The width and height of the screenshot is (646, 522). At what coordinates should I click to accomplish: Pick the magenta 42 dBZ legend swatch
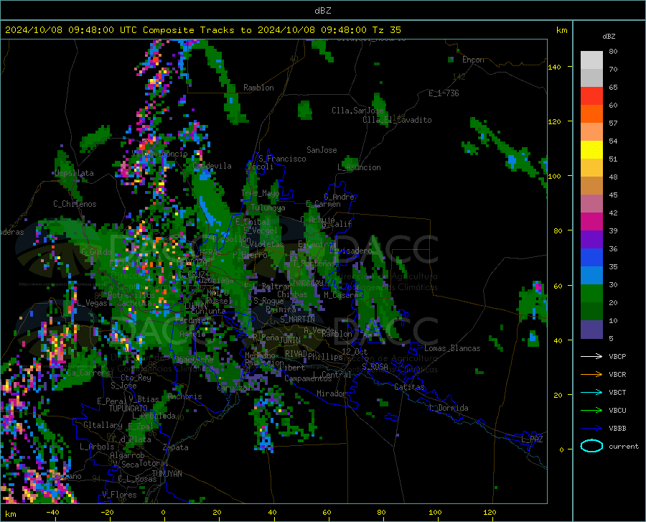tap(591, 221)
